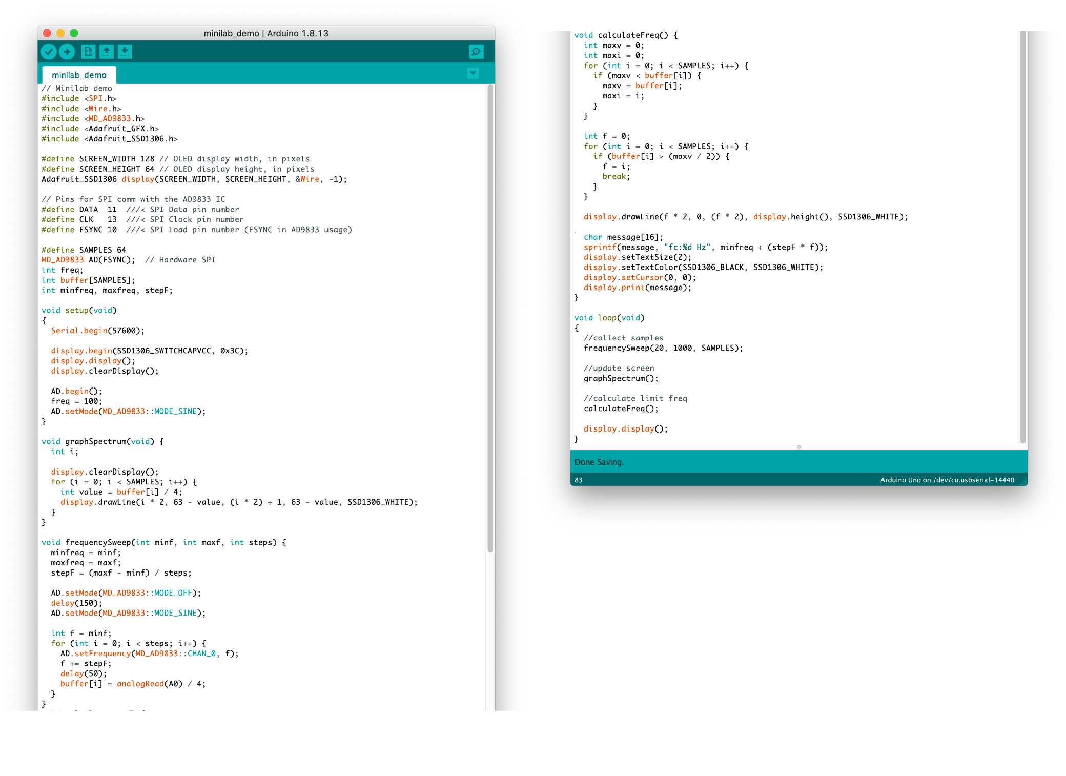Viewport: 1066px width, 776px height.
Task: Click the line number 83 in status bar
Action: pyautogui.click(x=579, y=480)
